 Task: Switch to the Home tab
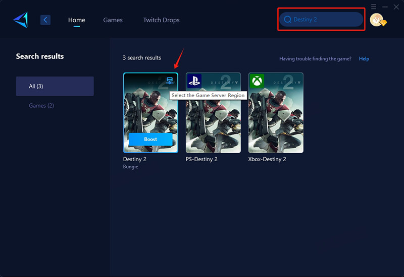tap(77, 20)
